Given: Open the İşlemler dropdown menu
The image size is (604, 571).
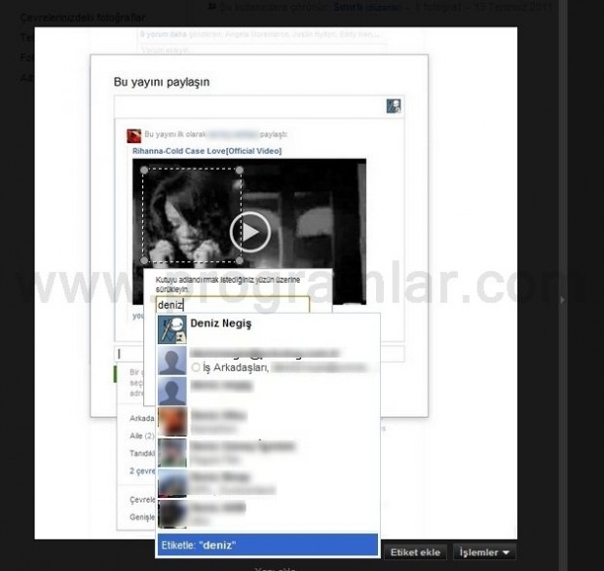Looking at the screenshot, I should (x=484, y=552).
